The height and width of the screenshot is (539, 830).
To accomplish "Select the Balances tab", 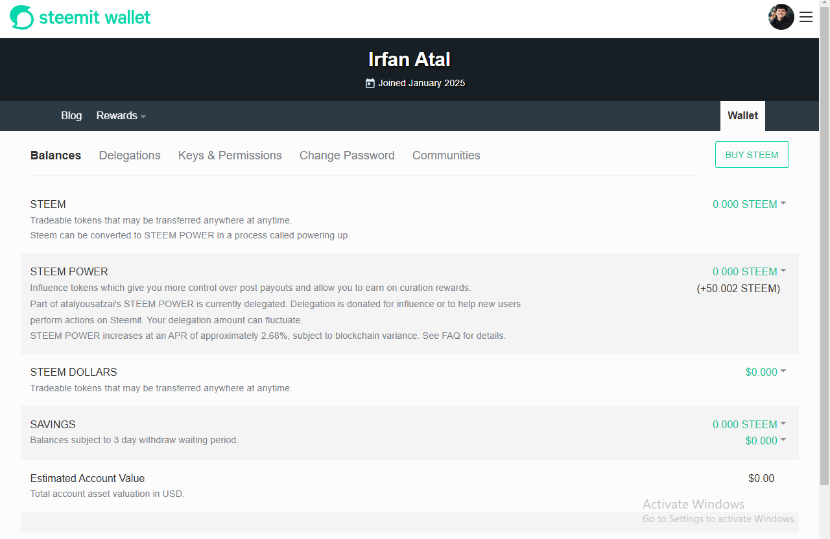I will pos(55,155).
